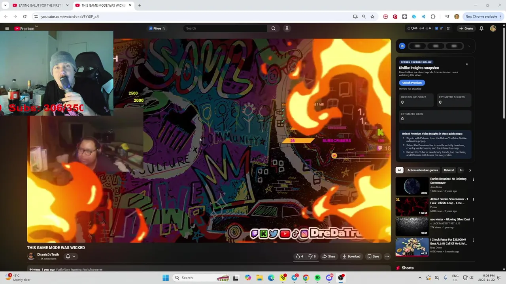Start voice search with microphone icon

287,28
